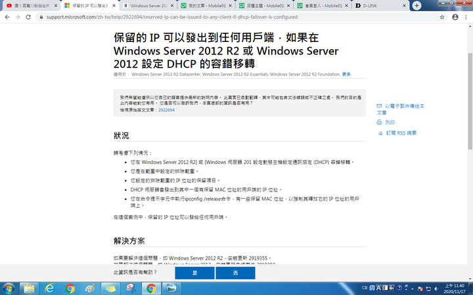The width and height of the screenshot is (473, 295).
Task: Open the Chrome profile account icon
Action: coord(455,17)
